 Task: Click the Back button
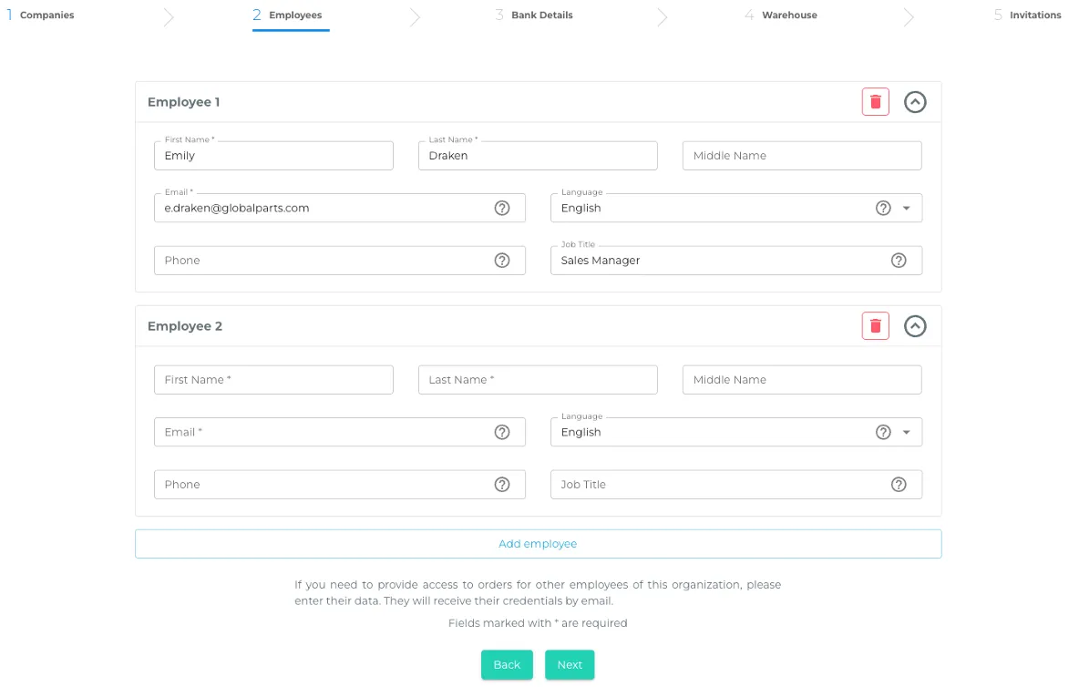click(x=507, y=665)
